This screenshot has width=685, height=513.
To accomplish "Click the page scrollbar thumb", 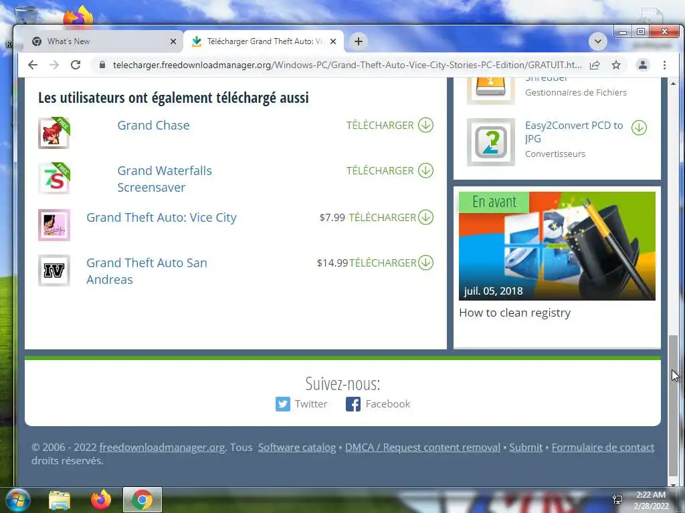I will click(673, 405).
